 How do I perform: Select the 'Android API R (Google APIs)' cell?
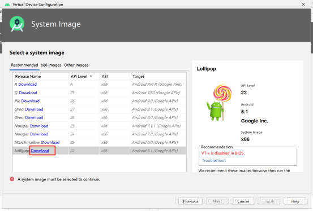(157, 85)
